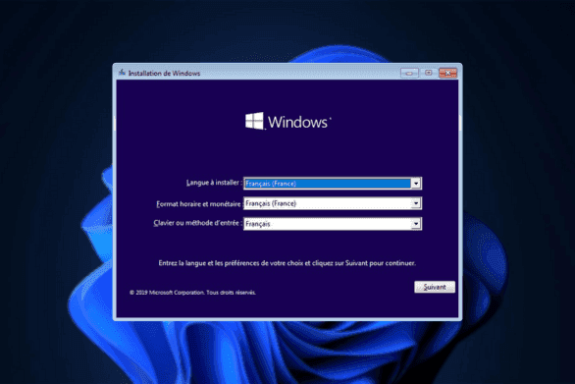Click the Suivant button
The image size is (575, 384).
tap(435, 287)
